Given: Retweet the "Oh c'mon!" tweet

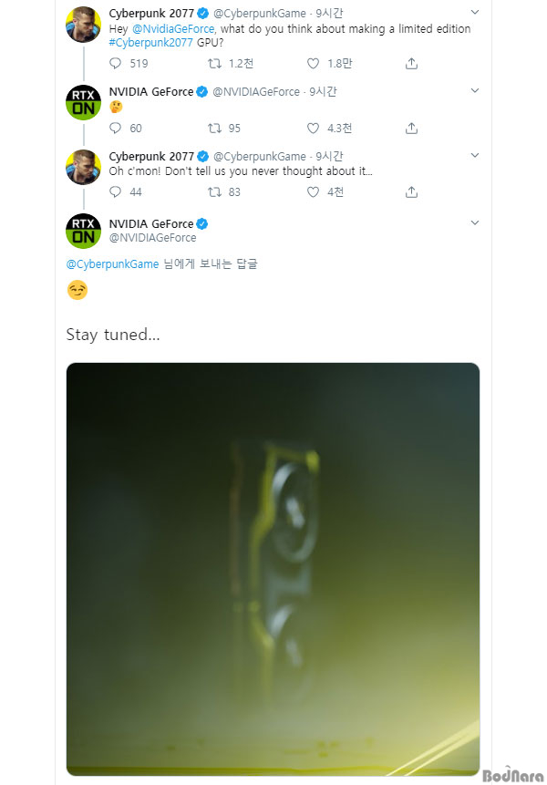Looking at the screenshot, I should tap(214, 191).
